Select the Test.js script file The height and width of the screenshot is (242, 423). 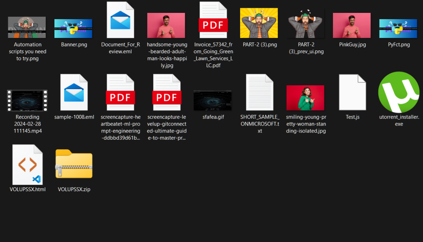[352, 92]
